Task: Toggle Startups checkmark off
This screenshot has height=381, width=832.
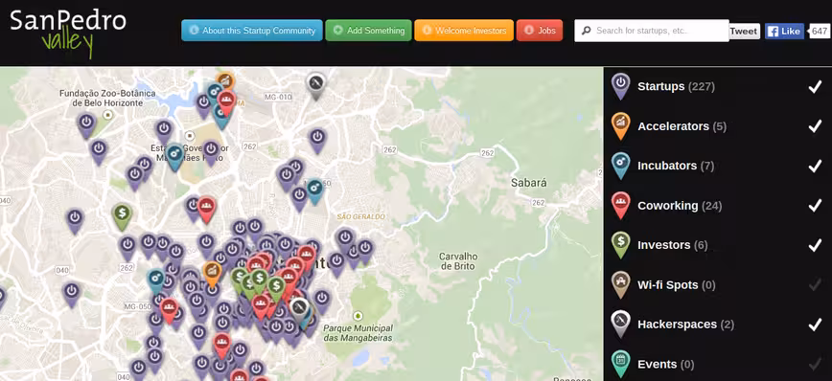Action: click(815, 87)
